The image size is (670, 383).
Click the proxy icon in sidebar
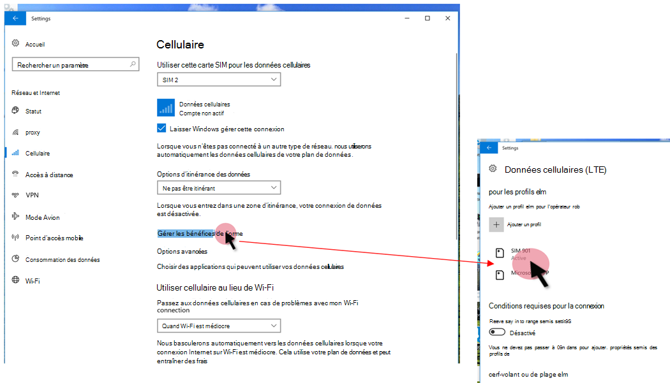point(15,132)
